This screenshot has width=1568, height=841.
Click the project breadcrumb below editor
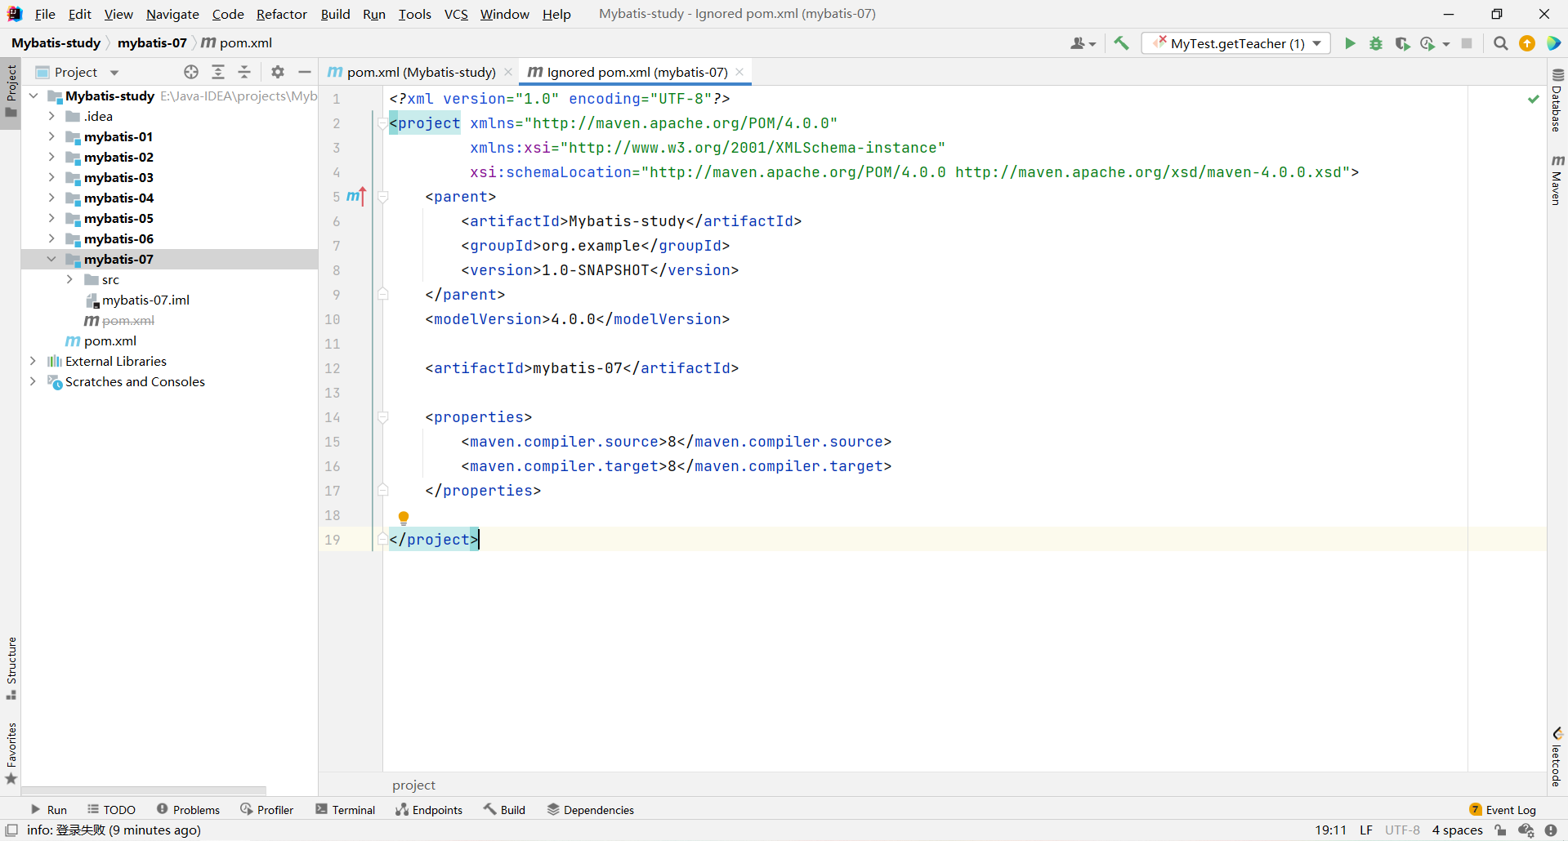coord(413,785)
